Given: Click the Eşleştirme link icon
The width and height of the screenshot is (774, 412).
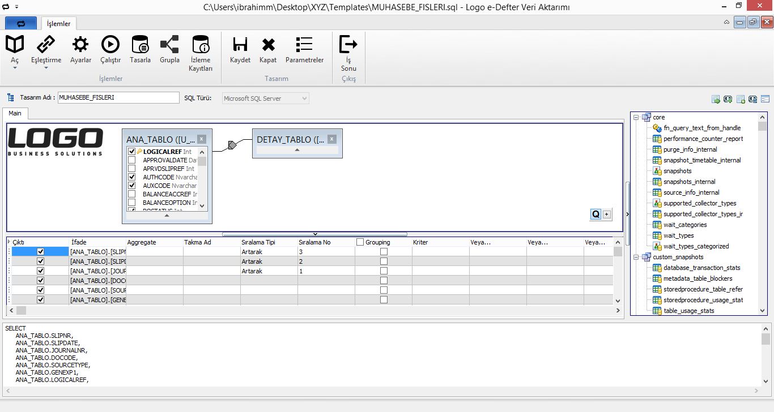Looking at the screenshot, I should coord(46,44).
